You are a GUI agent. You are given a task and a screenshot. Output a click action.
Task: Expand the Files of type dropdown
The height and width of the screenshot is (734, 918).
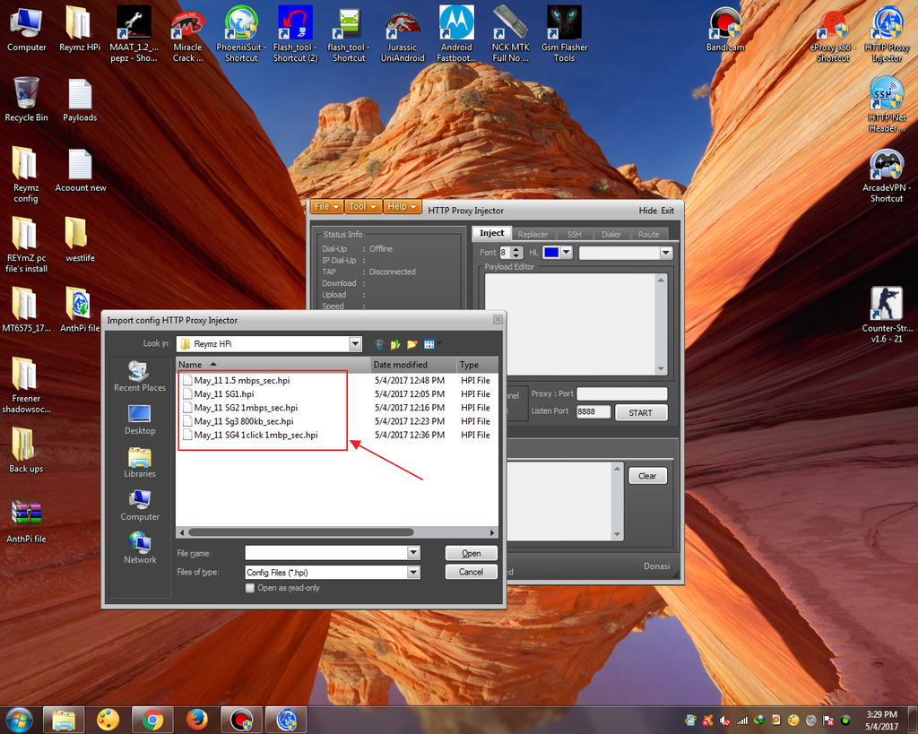(413, 572)
